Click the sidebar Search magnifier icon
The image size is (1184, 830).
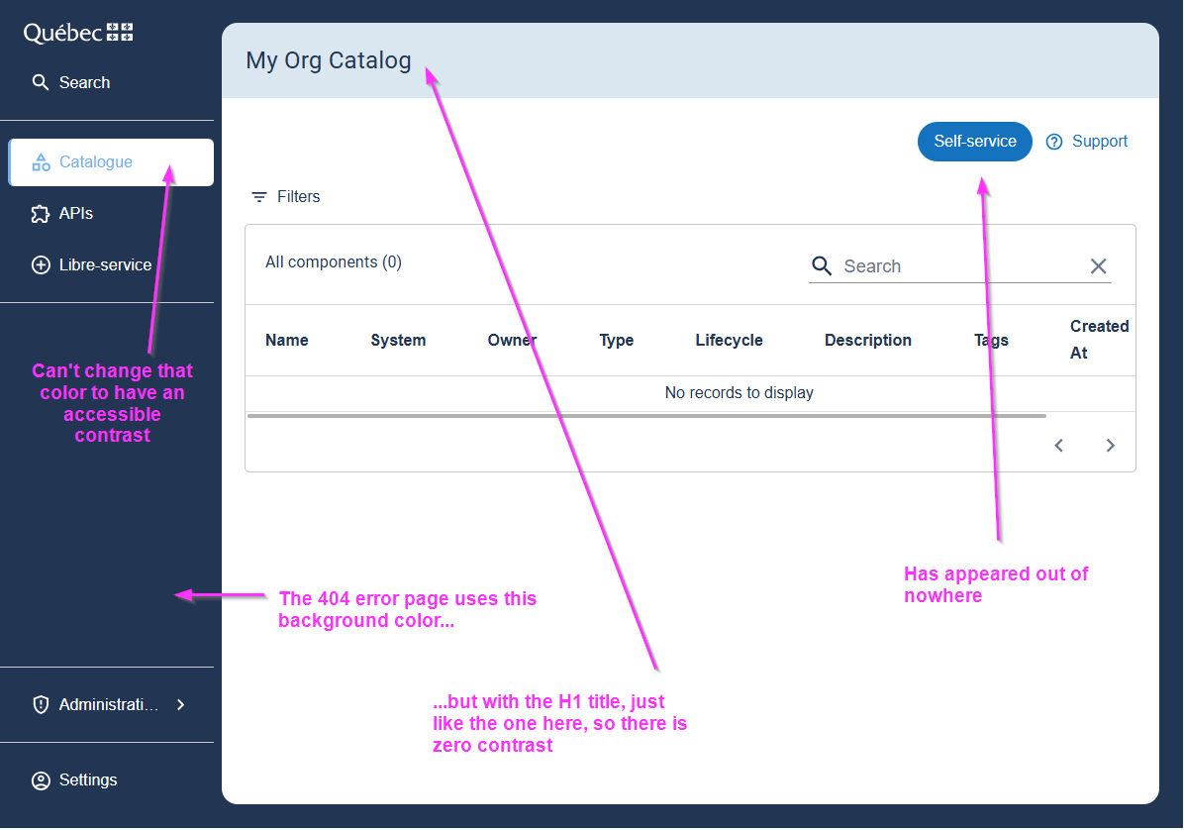point(41,82)
